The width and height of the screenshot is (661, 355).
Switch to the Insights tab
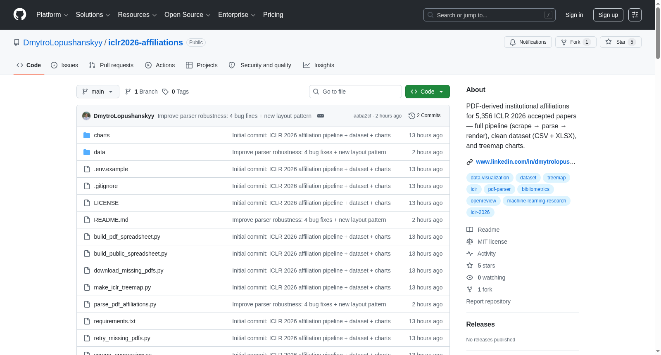(x=319, y=65)
